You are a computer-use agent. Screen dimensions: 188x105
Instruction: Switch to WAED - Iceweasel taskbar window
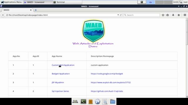click(x=38, y=2)
